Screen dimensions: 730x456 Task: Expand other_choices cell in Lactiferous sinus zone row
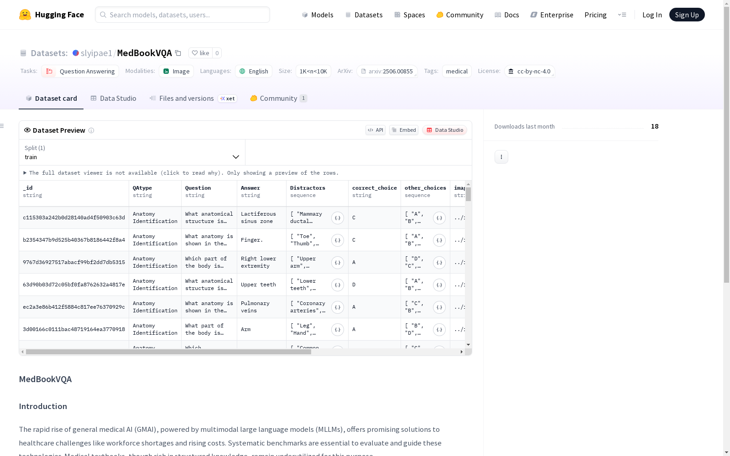click(439, 218)
